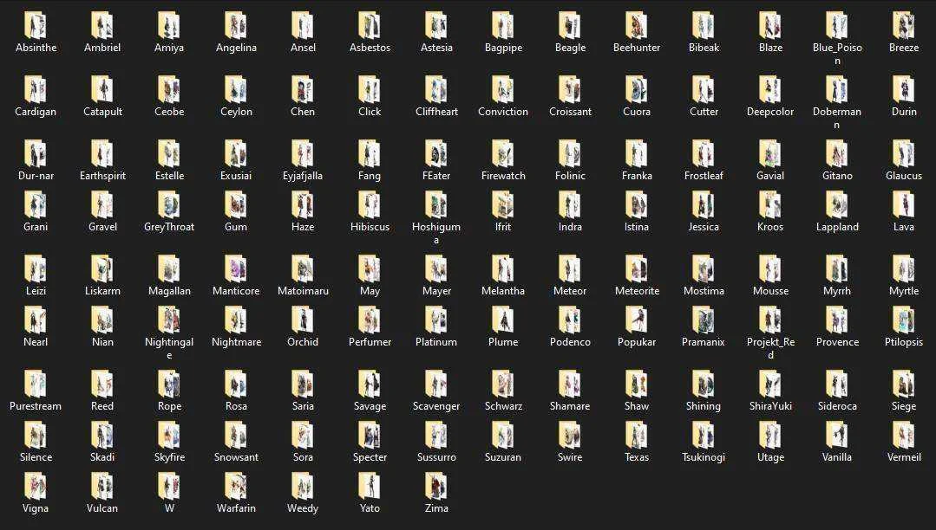Click the "Ambriel" folder name
This screenshot has width=936, height=530.
click(102, 48)
